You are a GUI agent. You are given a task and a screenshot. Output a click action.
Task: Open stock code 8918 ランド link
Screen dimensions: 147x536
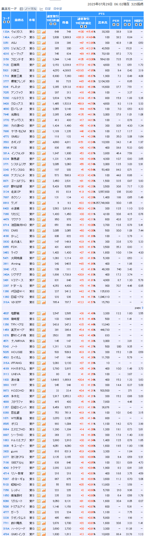pos(6,203)
